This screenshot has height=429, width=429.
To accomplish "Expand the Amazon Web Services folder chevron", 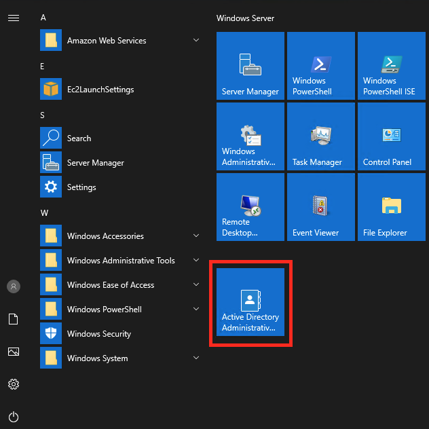I will (x=196, y=40).
